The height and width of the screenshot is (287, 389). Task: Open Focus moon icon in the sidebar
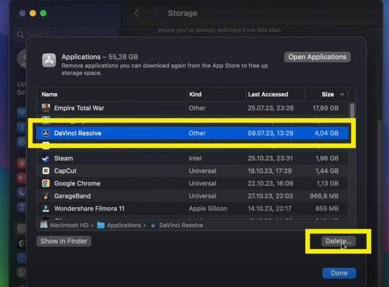click(22, 192)
